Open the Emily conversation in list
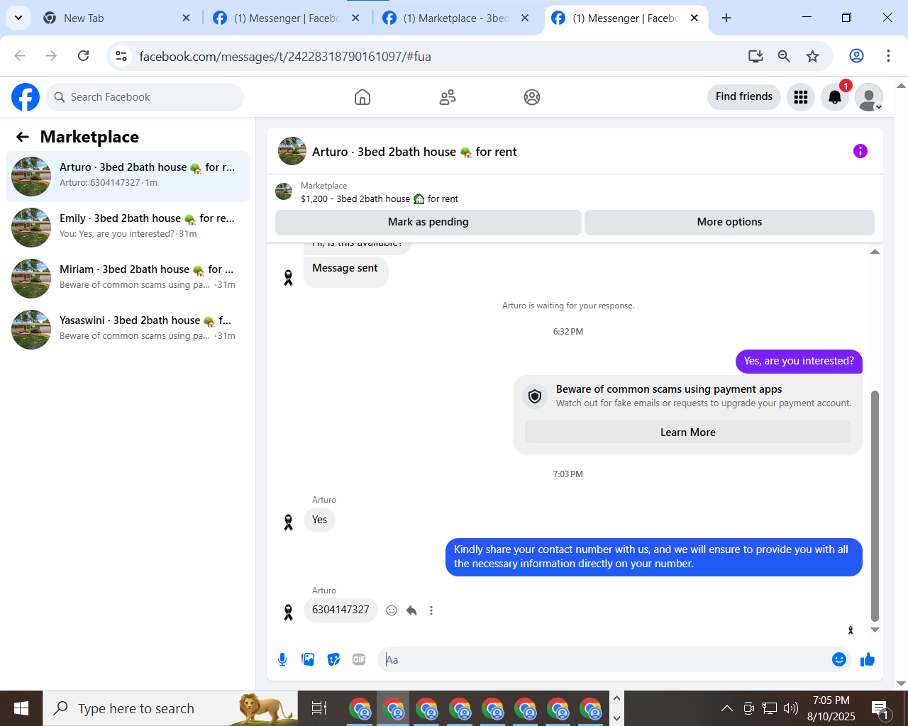The height and width of the screenshot is (726, 908). click(128, 228)
